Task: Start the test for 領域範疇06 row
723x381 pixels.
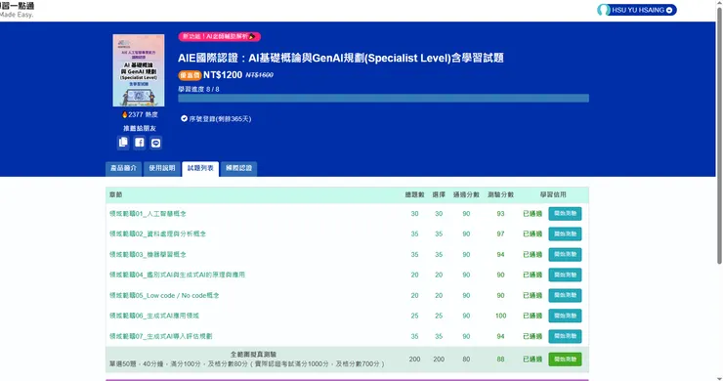Action: (x=565, y=316)
